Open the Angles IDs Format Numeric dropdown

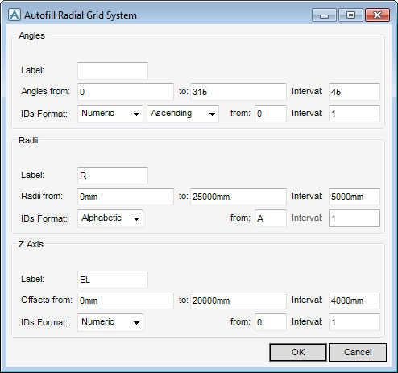[x=110, y=114]
